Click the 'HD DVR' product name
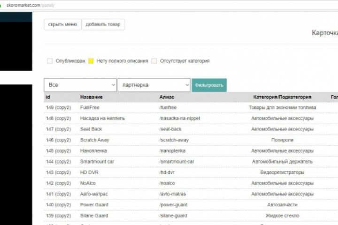 pos(89,172)
